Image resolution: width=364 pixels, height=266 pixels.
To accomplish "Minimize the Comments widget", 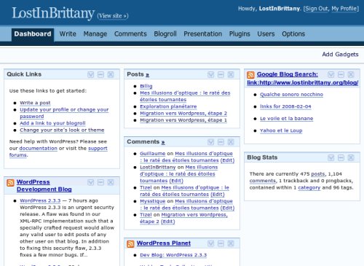I will click(x=221, y=142).
